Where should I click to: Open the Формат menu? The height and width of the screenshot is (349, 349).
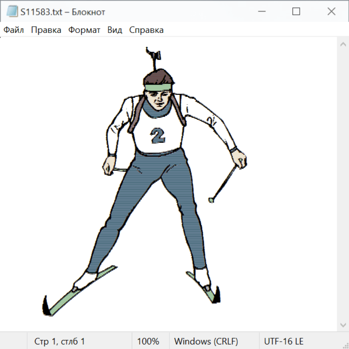(84, 30)
